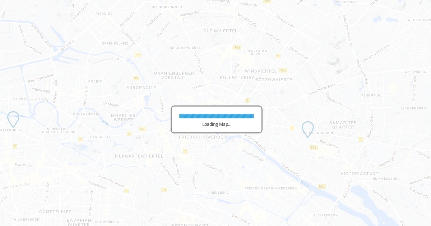Click the 96 shield near Sprengelkiez
Image resolution: width=431 pixels, height=226 pixels.
coord(138,55)
